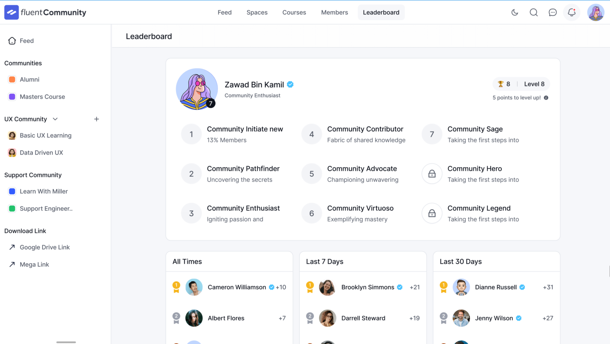
Task: Open the Alumni community
Action: (x=29, y=79)
